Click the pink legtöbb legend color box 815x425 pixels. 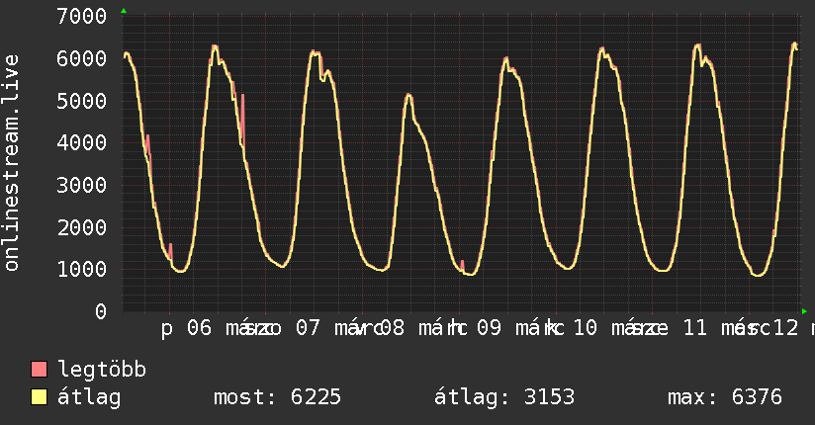[x=40, y=371]
